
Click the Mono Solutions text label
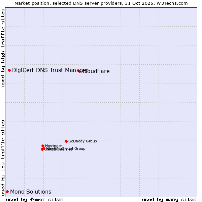tap(31, 192)
